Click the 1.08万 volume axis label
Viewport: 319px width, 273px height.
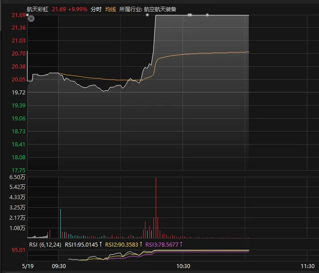[x=17, y=228]
